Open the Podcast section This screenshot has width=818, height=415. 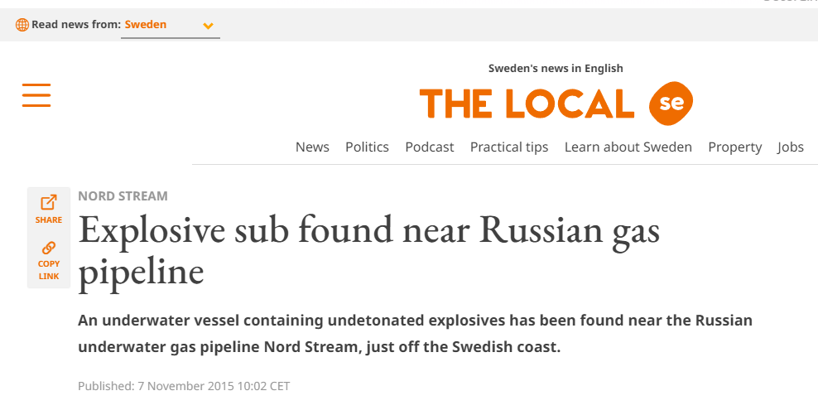429,147
